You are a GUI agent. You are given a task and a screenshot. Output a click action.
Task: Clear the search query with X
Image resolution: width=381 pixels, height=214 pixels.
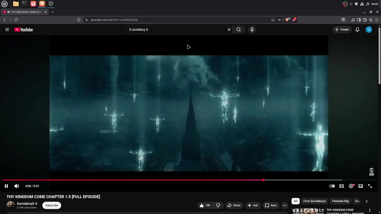(229, 29)
